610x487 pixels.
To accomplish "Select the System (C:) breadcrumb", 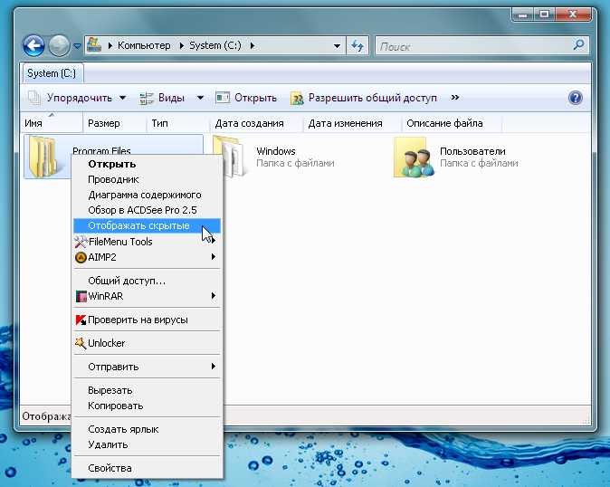I will (215, 45).
